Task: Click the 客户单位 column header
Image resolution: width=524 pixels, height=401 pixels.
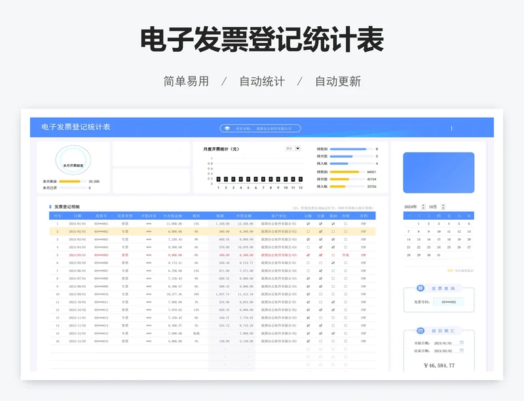Action: tap(279, 216)
